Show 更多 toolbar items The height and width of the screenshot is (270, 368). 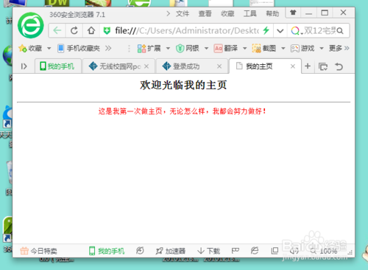[x=339, y=48]
